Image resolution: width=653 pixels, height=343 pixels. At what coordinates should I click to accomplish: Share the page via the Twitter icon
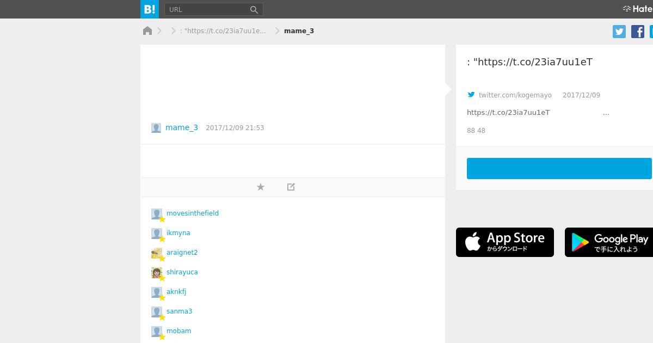pyautogui.click(x=619, y=32)
